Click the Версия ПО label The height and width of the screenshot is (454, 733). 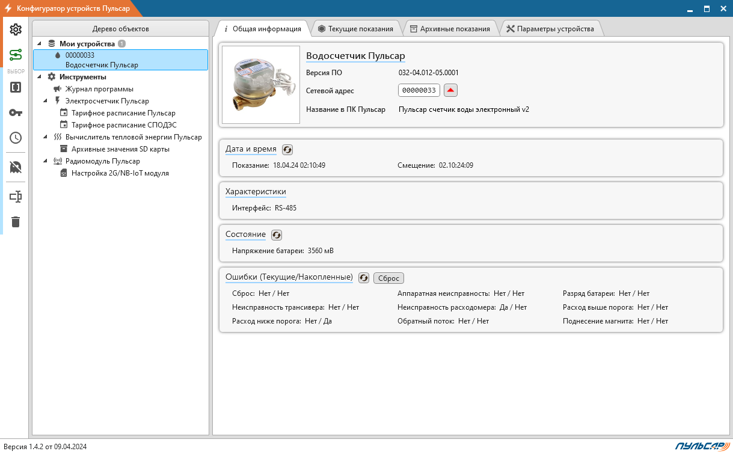coord(324,73)
